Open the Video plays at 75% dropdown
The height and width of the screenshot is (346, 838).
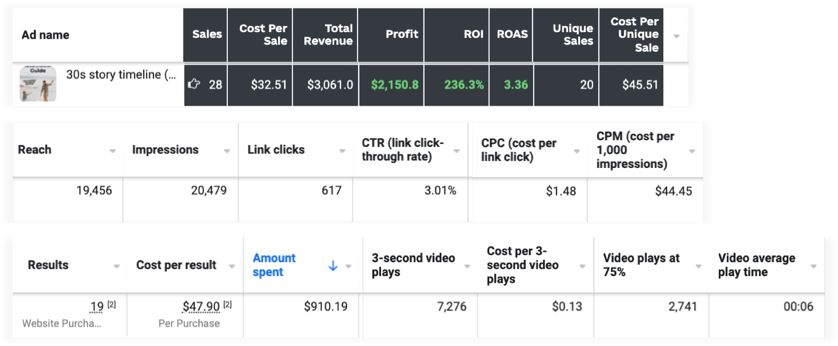[x=698, y=267]
